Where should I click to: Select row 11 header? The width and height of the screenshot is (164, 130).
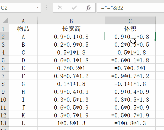click(4, 107)
